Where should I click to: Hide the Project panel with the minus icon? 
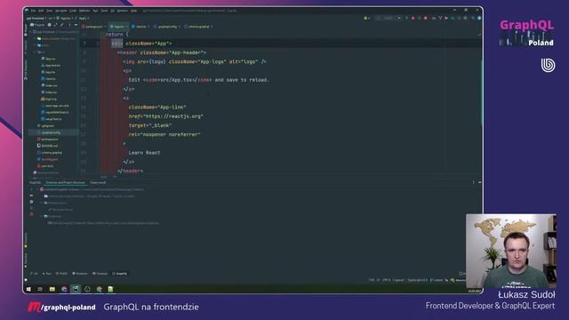click(76, 25)
